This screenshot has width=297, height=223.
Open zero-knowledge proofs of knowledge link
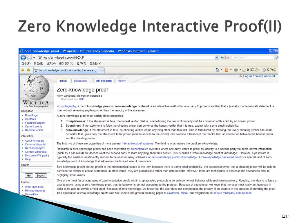pos(174,157)
